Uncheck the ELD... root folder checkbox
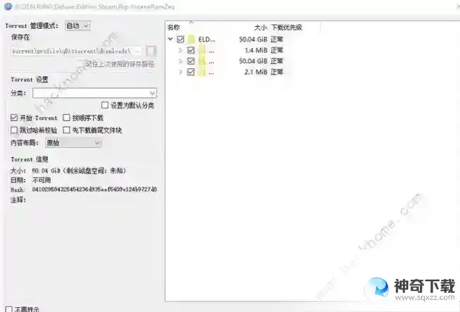 pyautogui.click(x=181, y=39)
